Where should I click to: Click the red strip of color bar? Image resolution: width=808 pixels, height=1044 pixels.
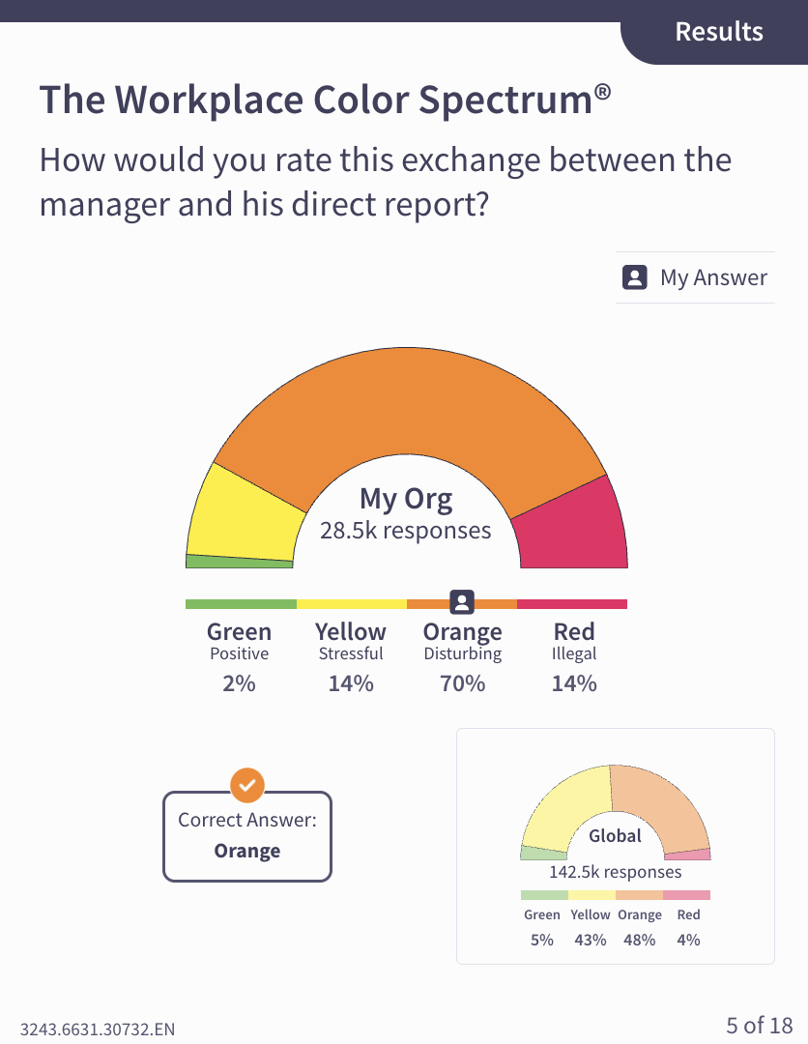click(572, 604)
